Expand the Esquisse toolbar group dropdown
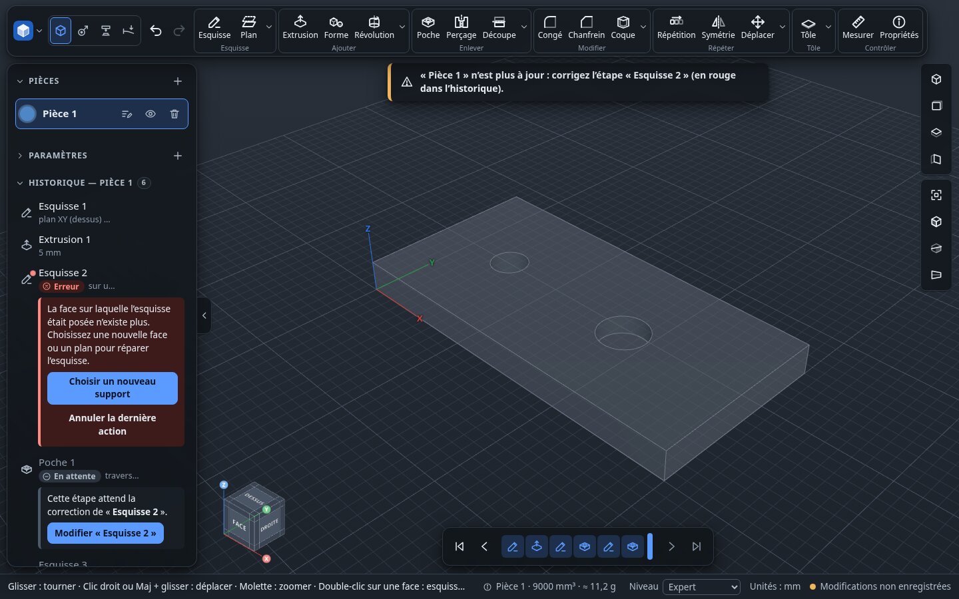The width and height of the screenshot is (959, 599). [x=268, y=27]
